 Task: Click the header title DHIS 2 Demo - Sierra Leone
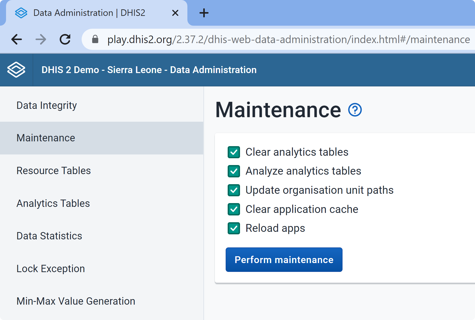pyautogui.click(x=149, y=70)
